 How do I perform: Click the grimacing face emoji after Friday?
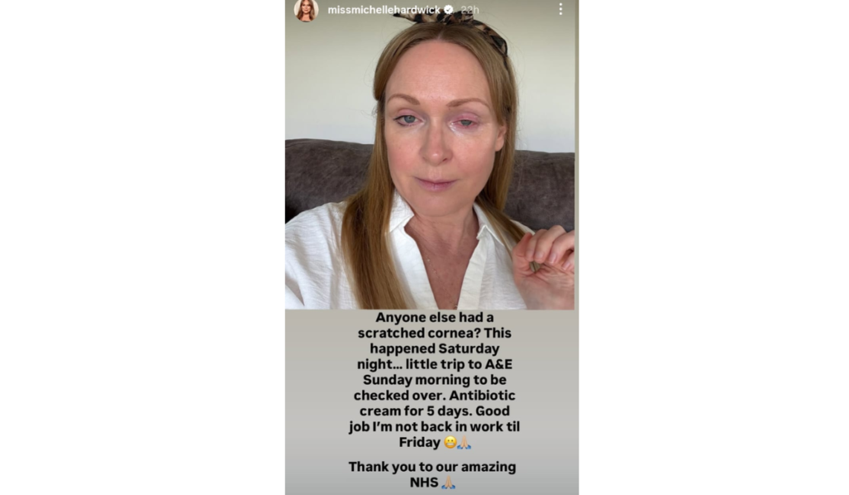pos(450,443)
